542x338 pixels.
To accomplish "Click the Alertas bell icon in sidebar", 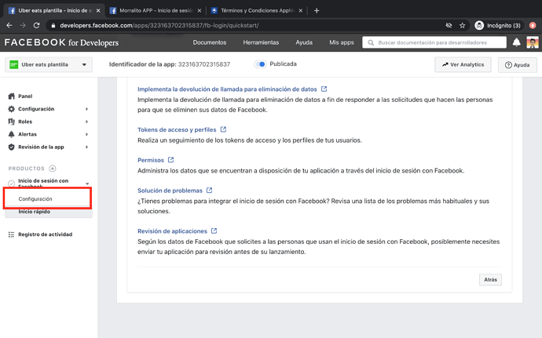I will [x=12, y=134].
